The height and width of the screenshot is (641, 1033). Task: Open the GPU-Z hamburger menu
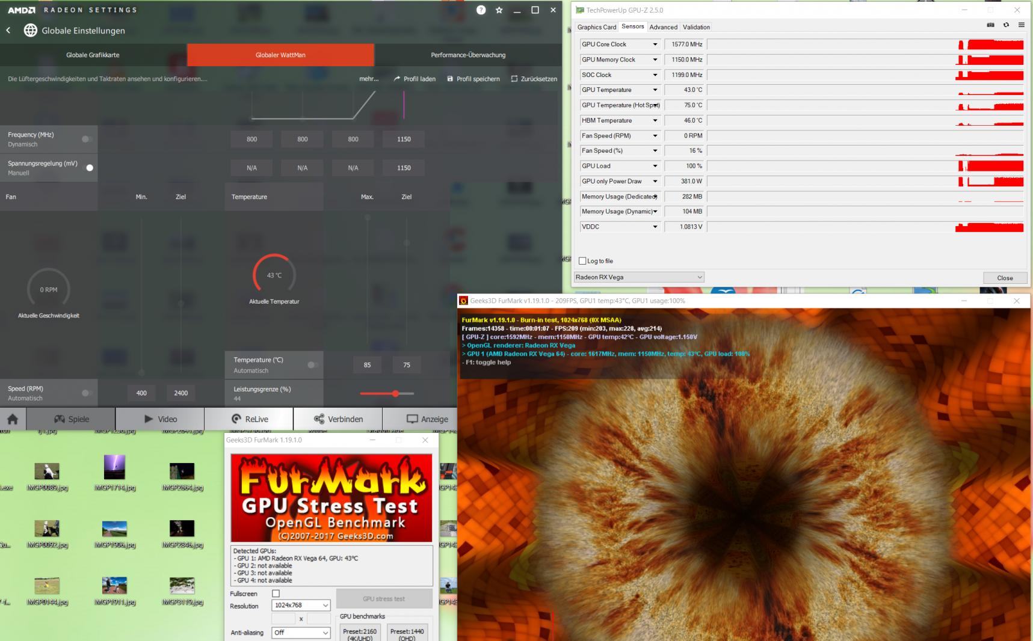click(1021, 25)
